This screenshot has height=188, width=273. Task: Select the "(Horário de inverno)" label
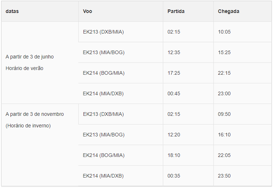tap(28, 126)
